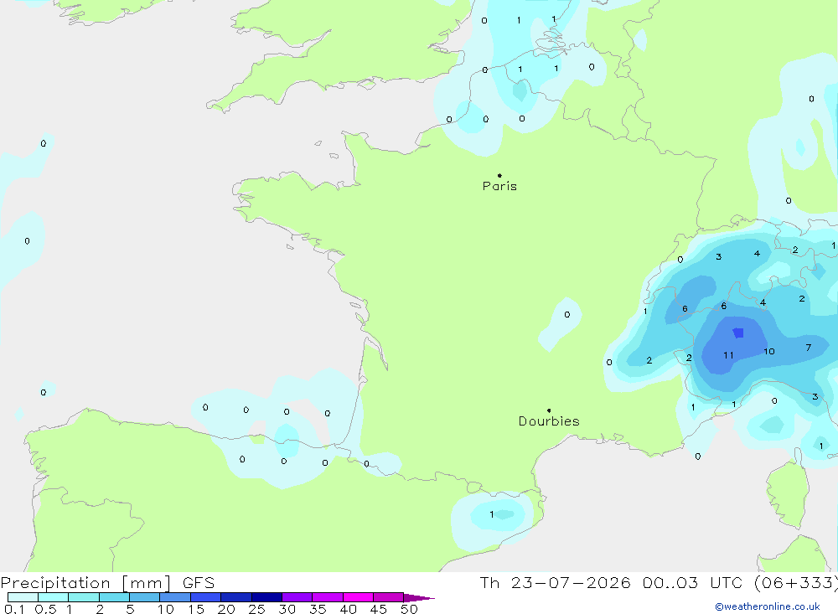Click the Dourbies location label

(549, 421)
